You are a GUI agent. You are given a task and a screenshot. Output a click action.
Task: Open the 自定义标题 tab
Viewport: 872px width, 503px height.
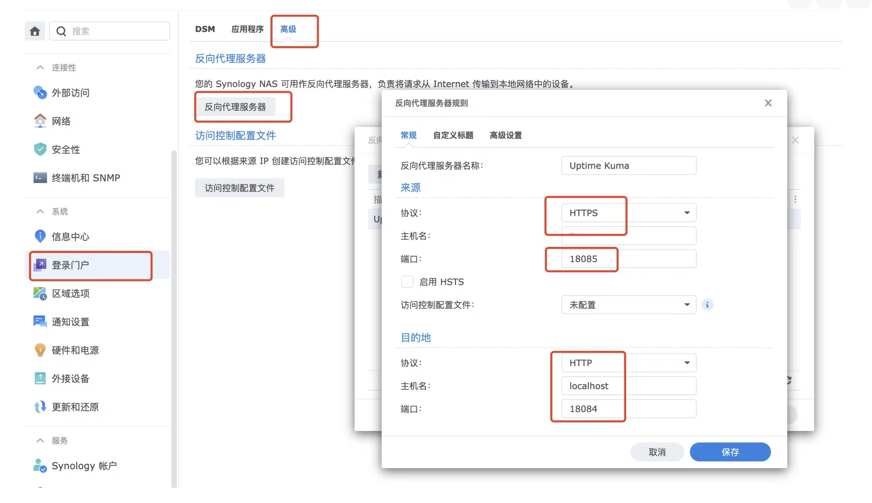pyautogui.click(x=453, y=135)
